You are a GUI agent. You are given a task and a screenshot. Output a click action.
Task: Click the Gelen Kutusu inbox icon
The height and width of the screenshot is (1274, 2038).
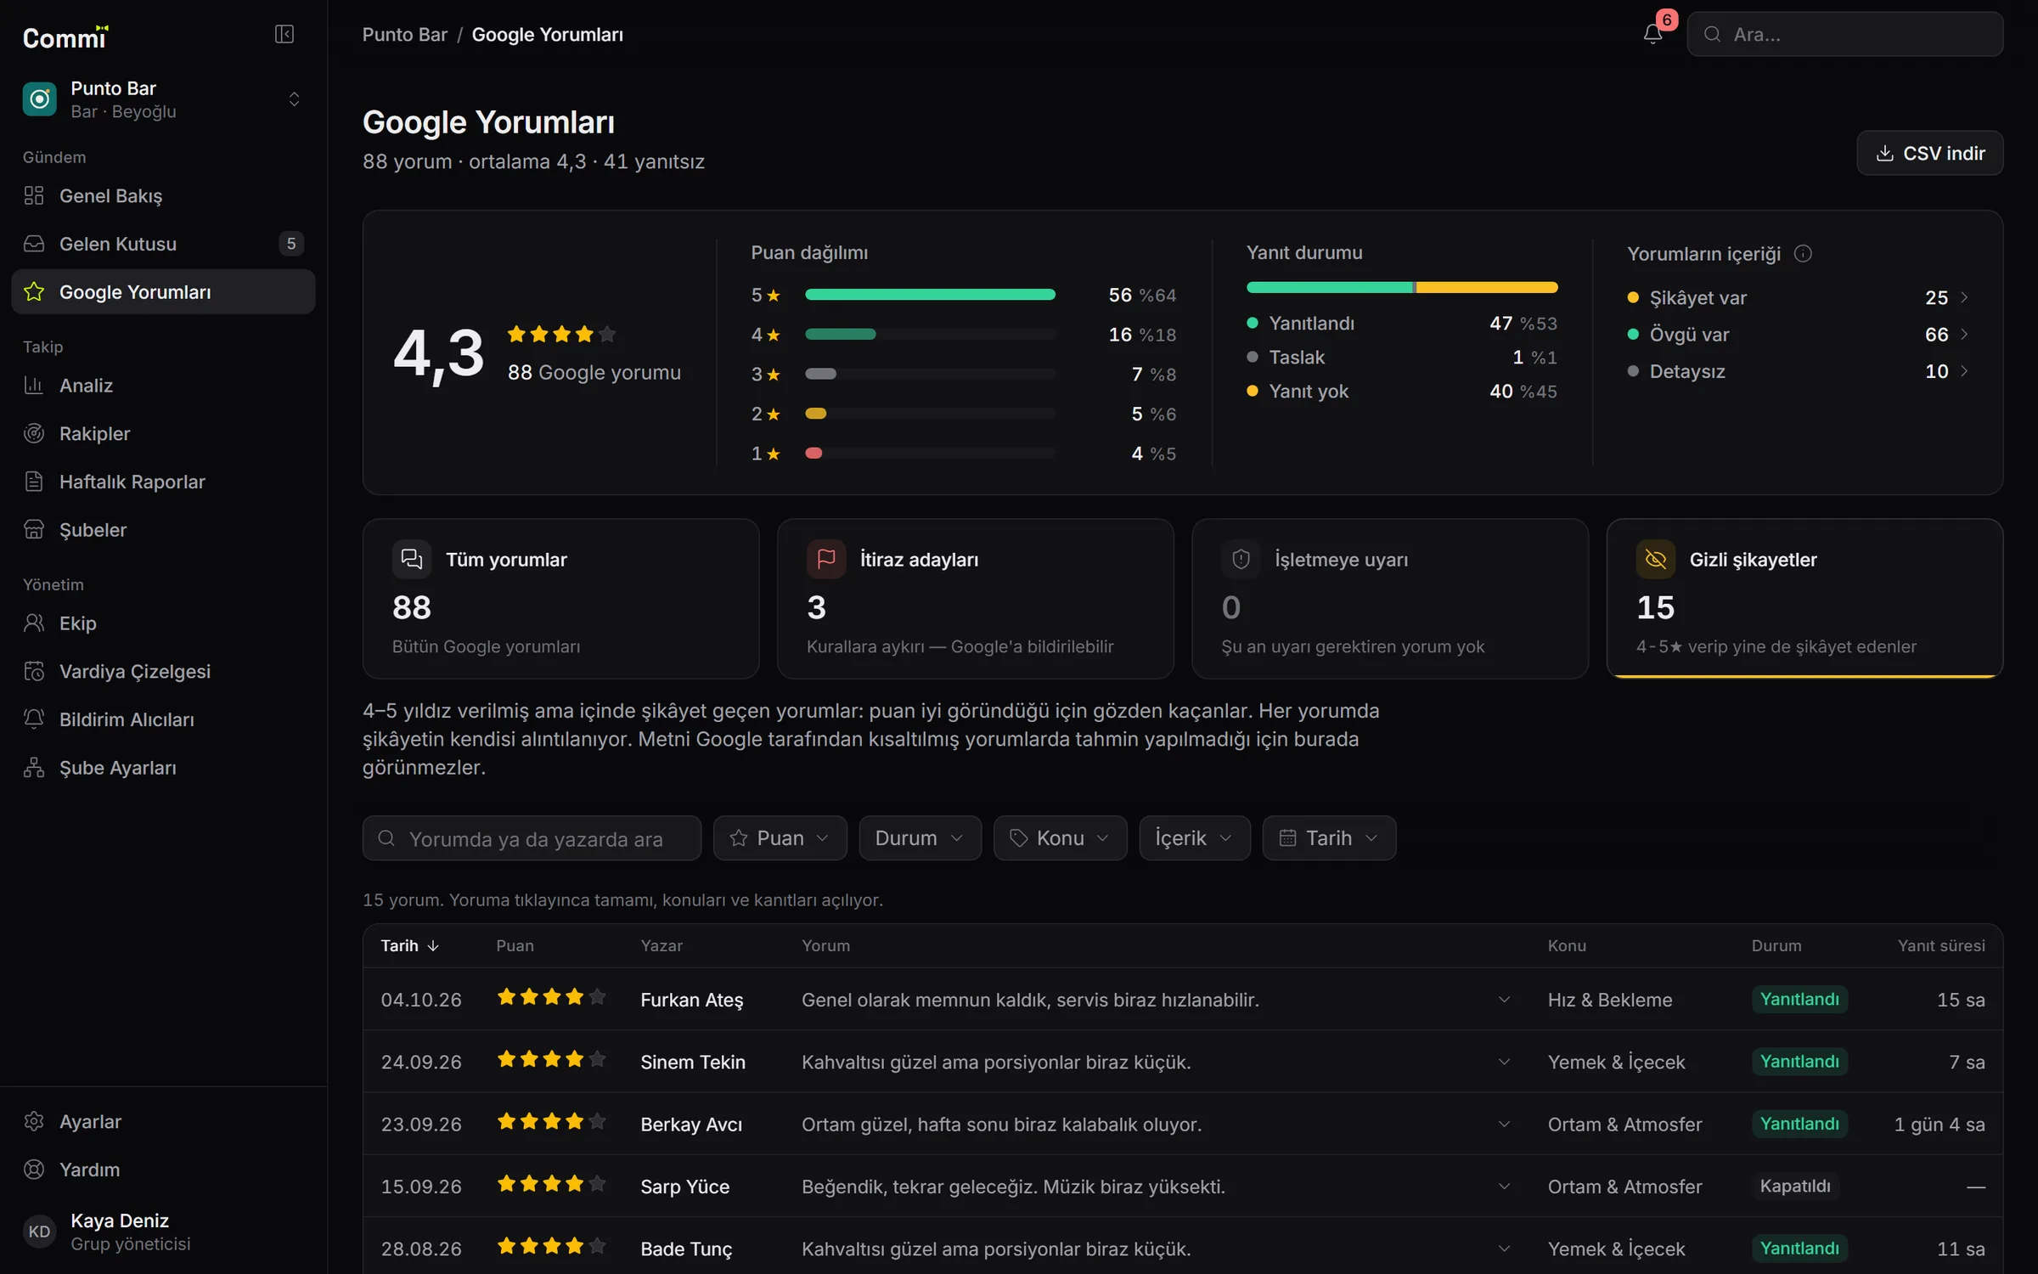point(34,245)
